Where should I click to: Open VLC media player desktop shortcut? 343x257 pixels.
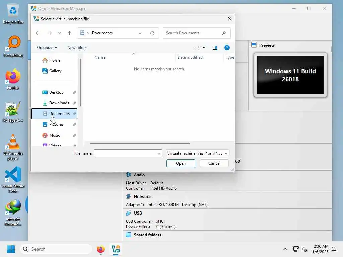click(13, 147)
